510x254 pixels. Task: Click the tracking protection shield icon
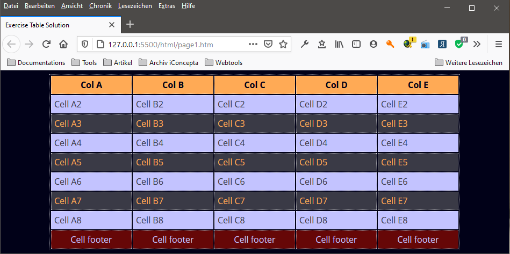tap(85, 44)
